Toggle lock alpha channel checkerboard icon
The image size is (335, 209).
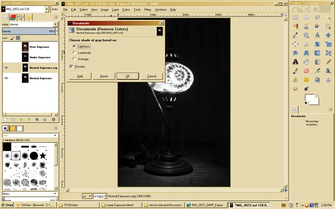18,38
